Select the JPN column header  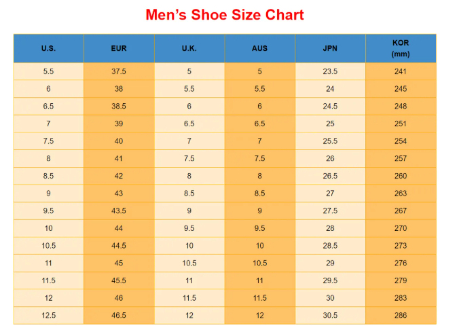(330, 48)
